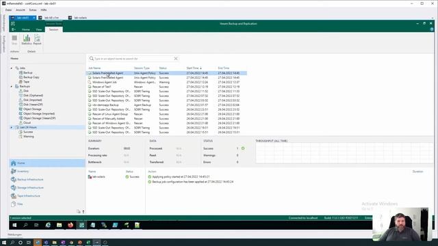Screen dimensions: 438x246
Task: Select the Tape jobs node
Action: 26,82
